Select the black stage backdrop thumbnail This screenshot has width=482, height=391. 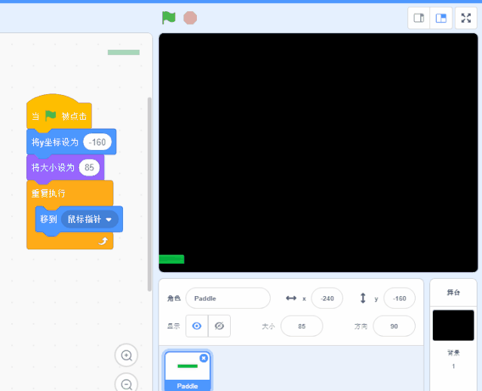453,325
